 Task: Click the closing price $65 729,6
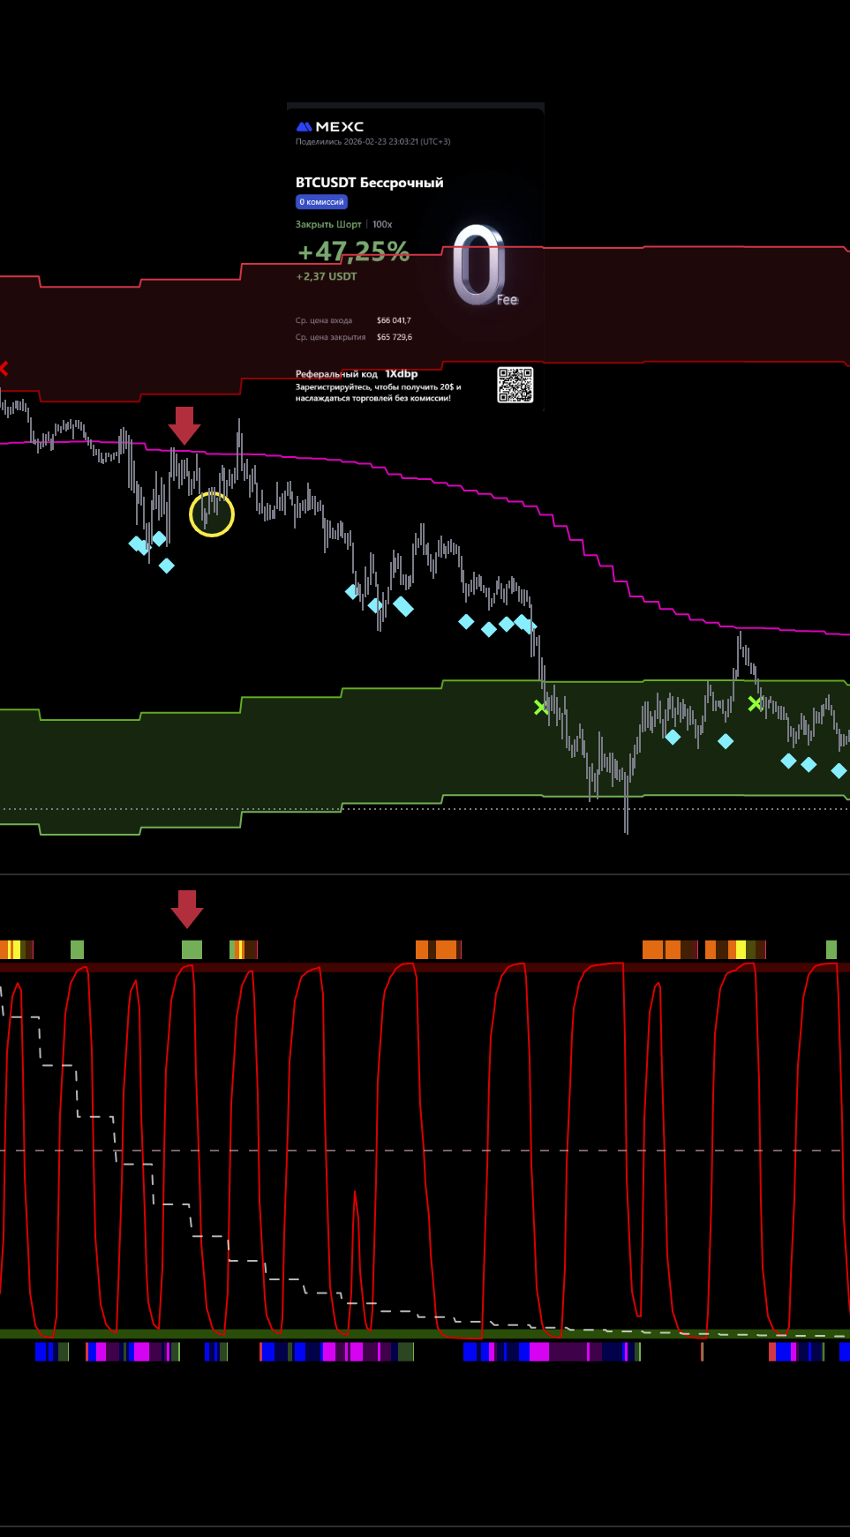(x=394, y=337)
